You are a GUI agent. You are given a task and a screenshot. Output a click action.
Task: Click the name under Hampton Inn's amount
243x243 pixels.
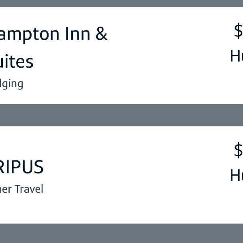click(237, 56)
